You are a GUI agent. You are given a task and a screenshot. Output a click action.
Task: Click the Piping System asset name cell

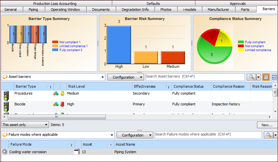point(195,152)
